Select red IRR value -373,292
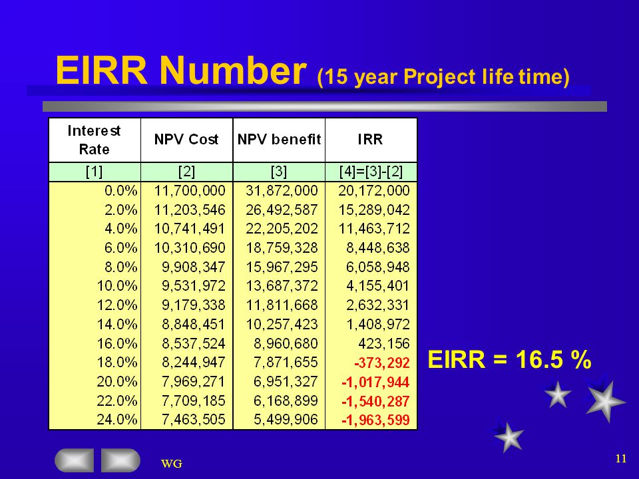Image resolution: width=639 pixels, height=479 pixels. coord(382,363)
